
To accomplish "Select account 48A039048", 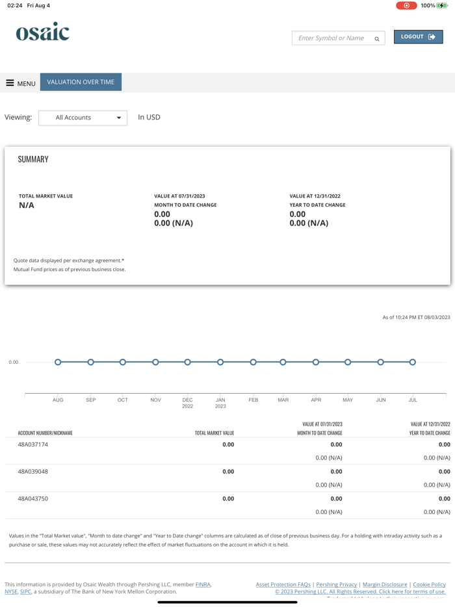I will coord(33,472).
